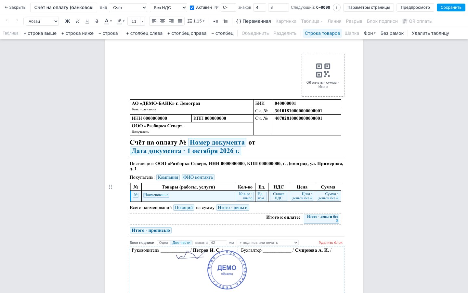Open Предпросмотр preview

415,7
